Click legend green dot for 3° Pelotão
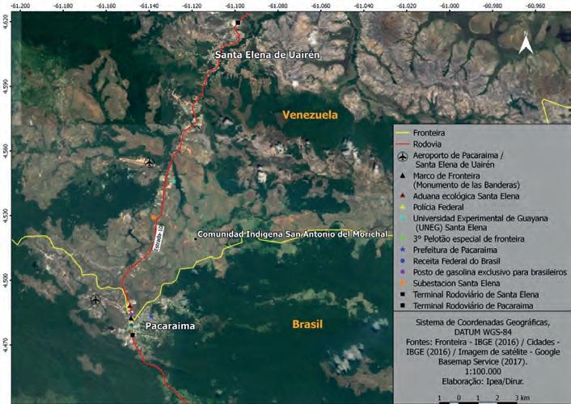Image resolution: width=571 pixels, height=404 pixels. point(403,238)
